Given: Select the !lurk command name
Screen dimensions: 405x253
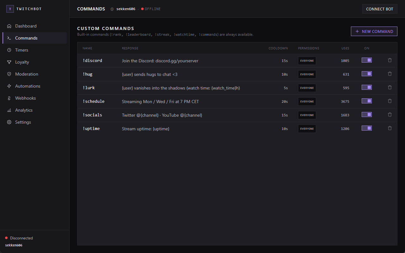Looking at the screenshot, I should tap(89, 88).
